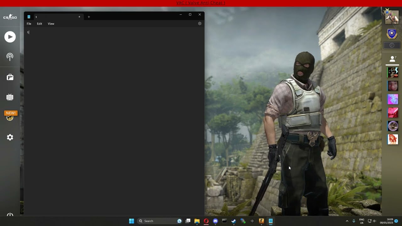Close the unsaved Notepad tab via its dot
402x226 pixels.
click(x=79, y=17)
